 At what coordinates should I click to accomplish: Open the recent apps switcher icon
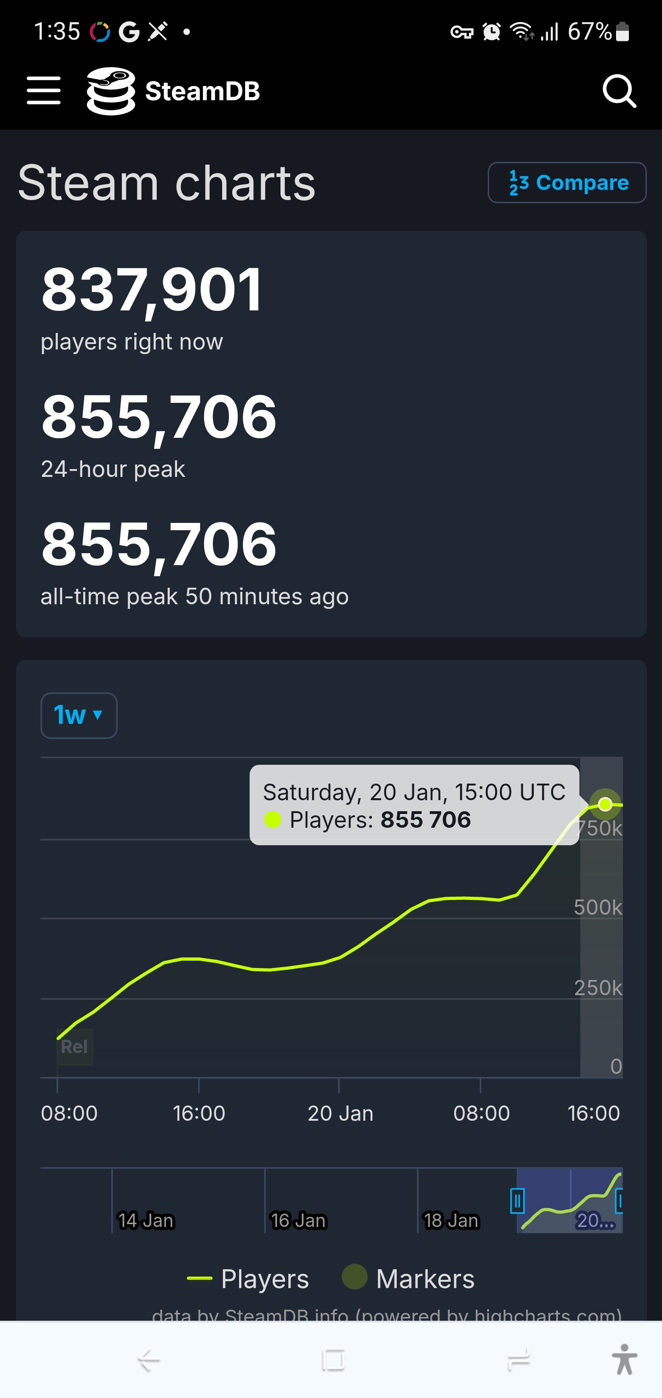[518, 1360]
